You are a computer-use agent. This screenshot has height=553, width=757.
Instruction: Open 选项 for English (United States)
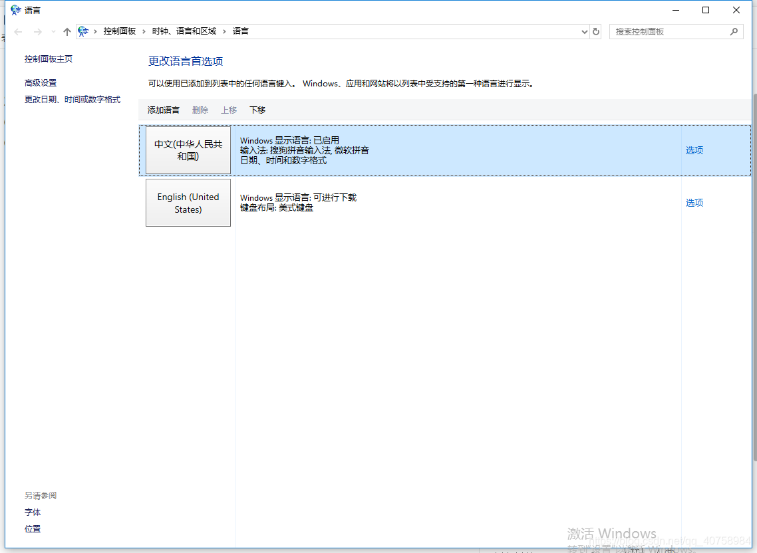694,203
